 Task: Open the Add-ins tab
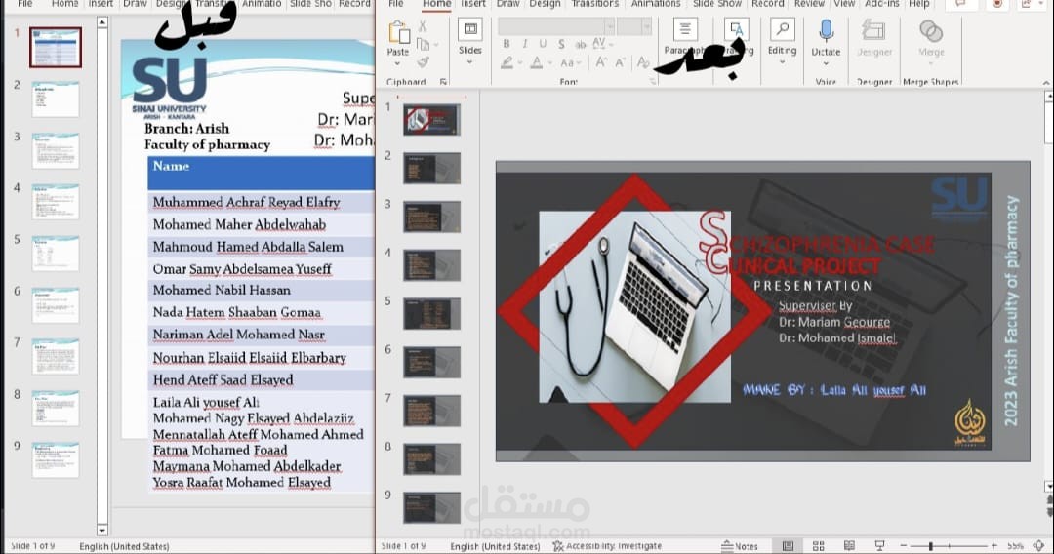(x=882, y=4)
